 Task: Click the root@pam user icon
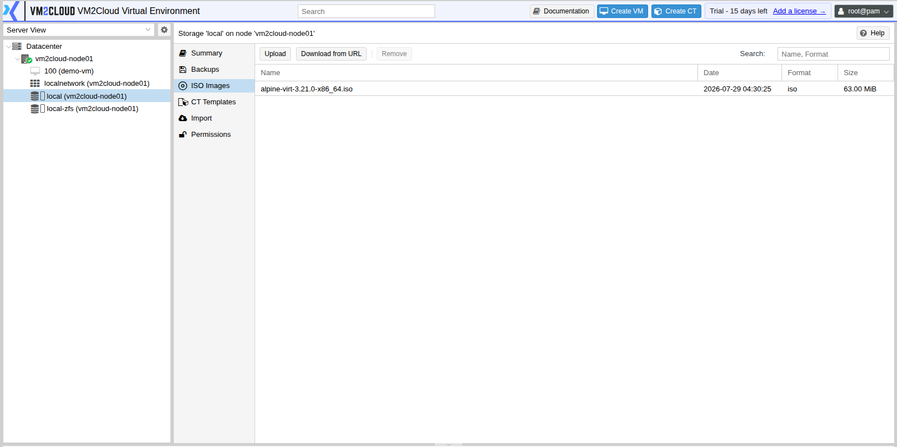(841, 11)
